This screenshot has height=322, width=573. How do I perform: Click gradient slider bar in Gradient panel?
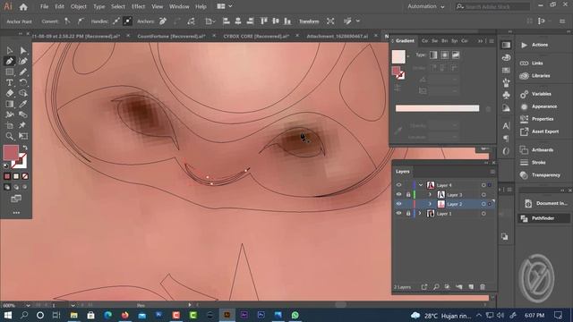point(437,108)
